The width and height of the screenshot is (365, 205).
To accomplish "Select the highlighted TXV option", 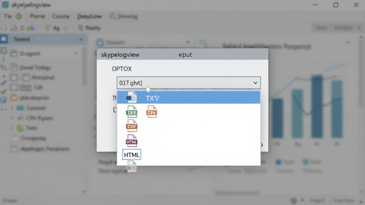I will (189, 98).
